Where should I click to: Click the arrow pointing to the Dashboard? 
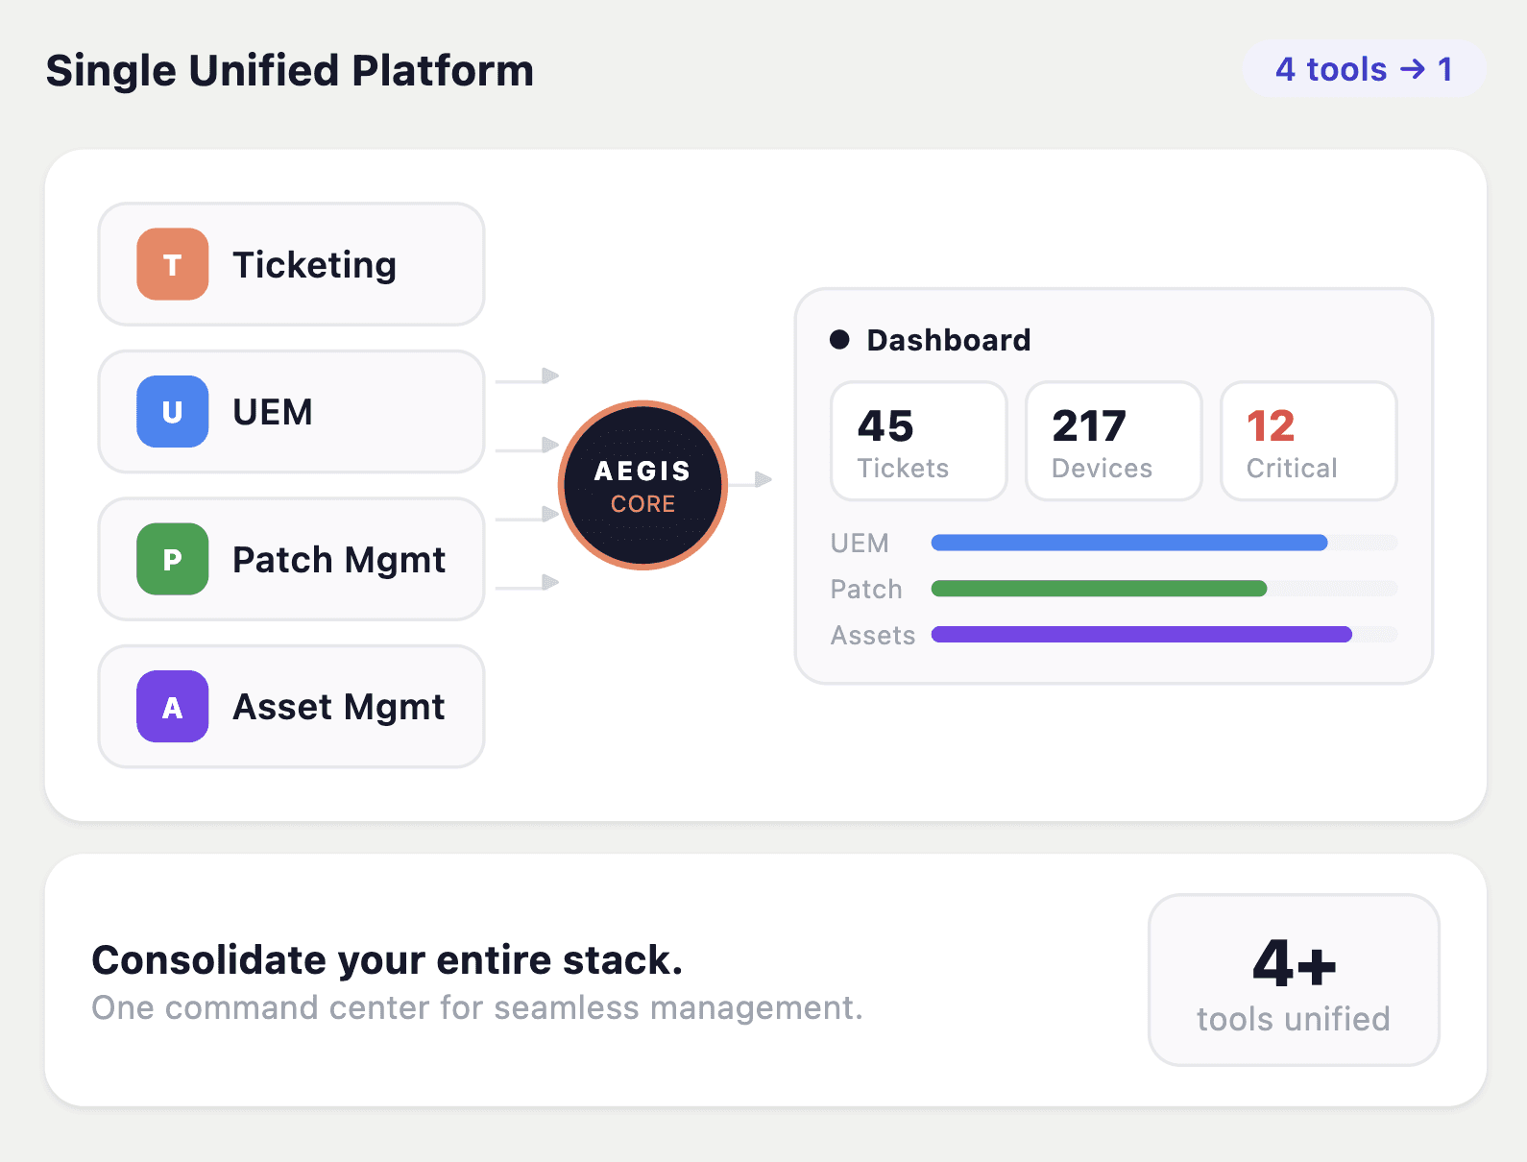click(752, 479)
